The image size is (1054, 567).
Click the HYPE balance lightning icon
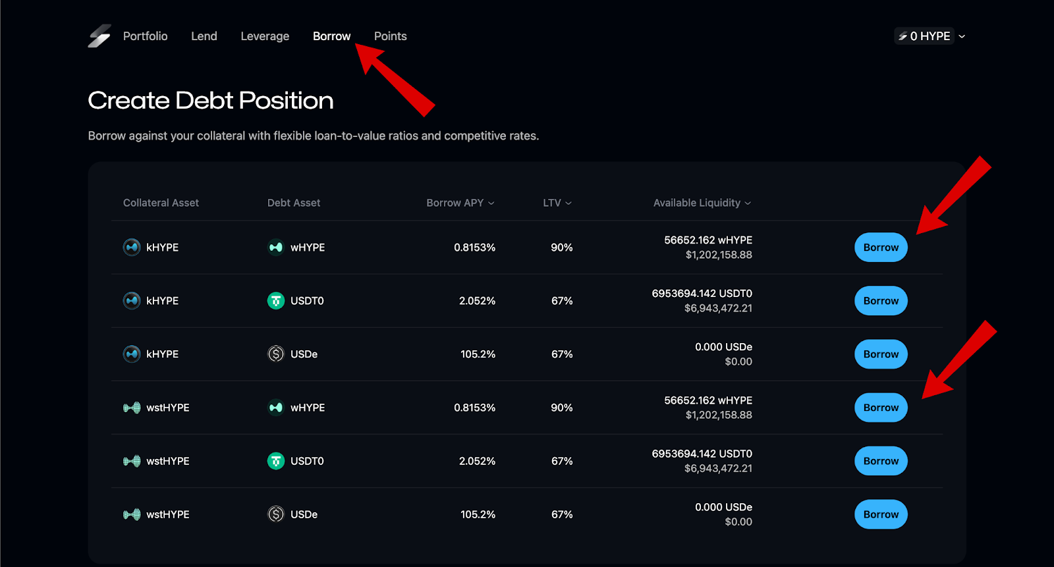pos(902,36)
